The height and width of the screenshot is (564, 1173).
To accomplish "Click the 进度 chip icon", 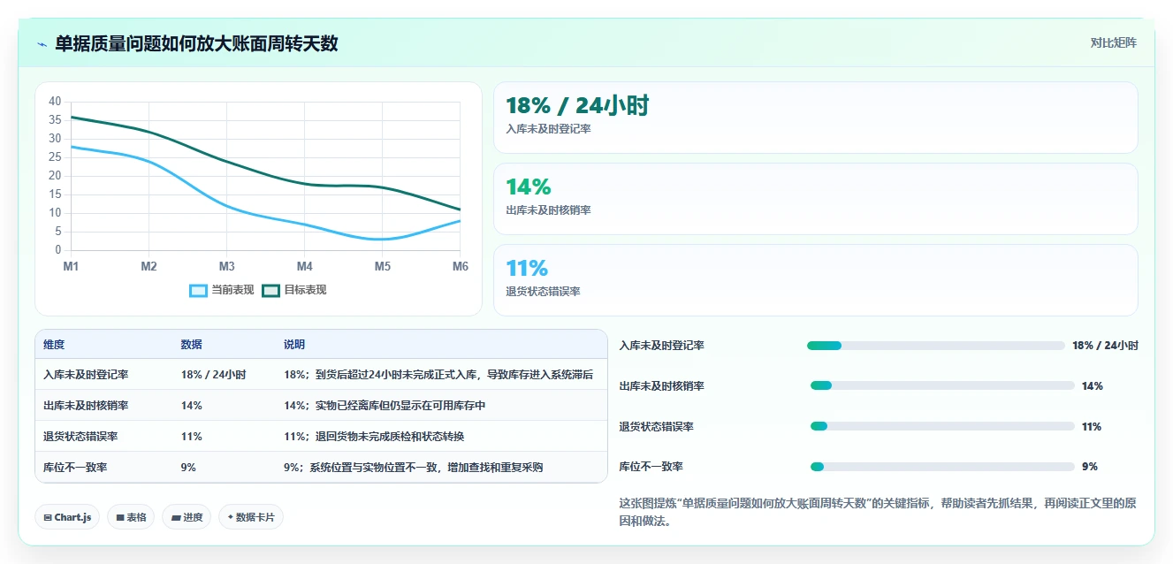I will (x=175, y=517).
